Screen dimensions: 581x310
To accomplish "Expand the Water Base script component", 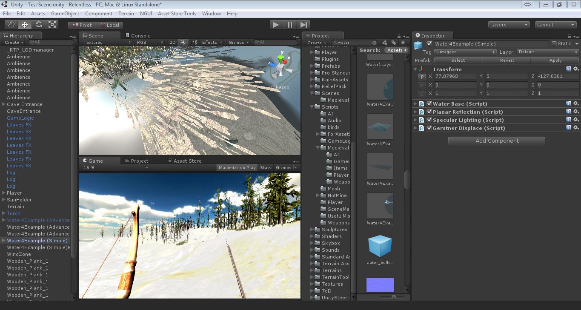I will [x=416, y=103].
